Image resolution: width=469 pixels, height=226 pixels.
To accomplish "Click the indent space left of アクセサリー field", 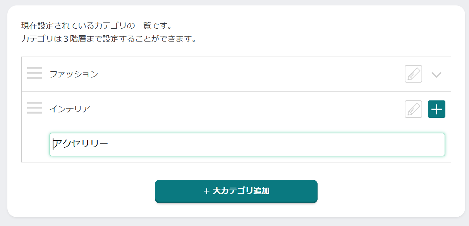I will pos(35,144).
